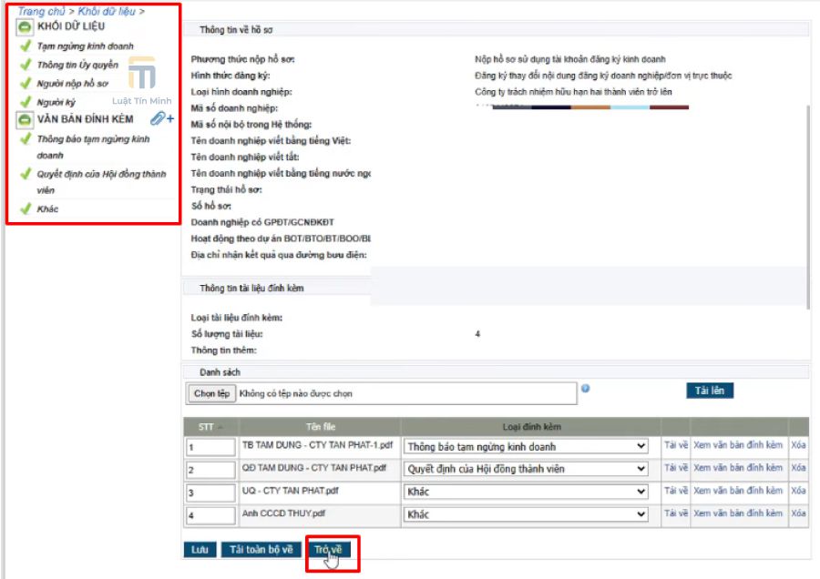Sort the list by the STT column arrow
Screen dimensions: 820x579
point(220,427)
